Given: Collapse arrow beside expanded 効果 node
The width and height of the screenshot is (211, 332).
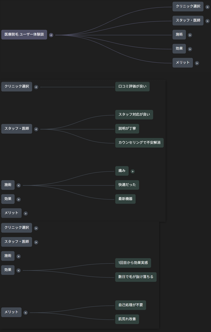Looking at the screenshot, I should [x=19, y=270].
